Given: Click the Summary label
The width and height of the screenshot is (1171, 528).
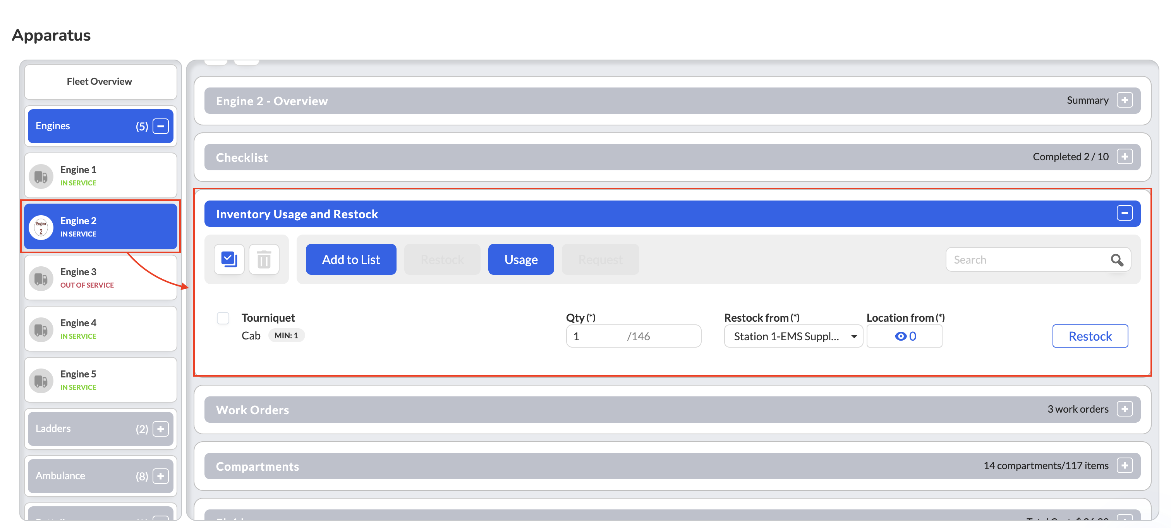Looking at the screenshot, I should (x=1087, y=100).
